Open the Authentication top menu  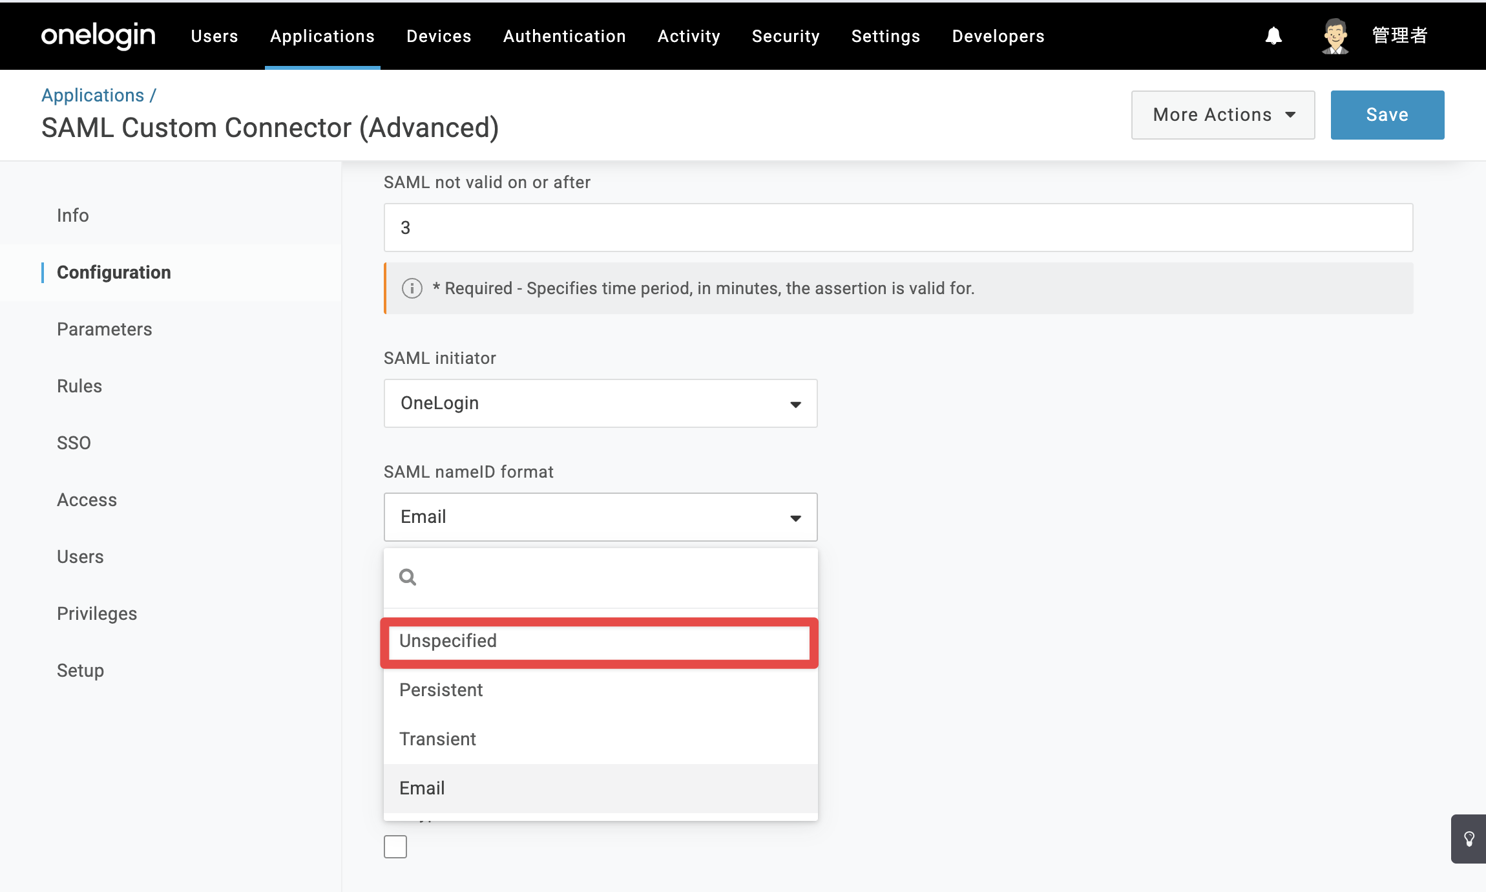[565, 36]
